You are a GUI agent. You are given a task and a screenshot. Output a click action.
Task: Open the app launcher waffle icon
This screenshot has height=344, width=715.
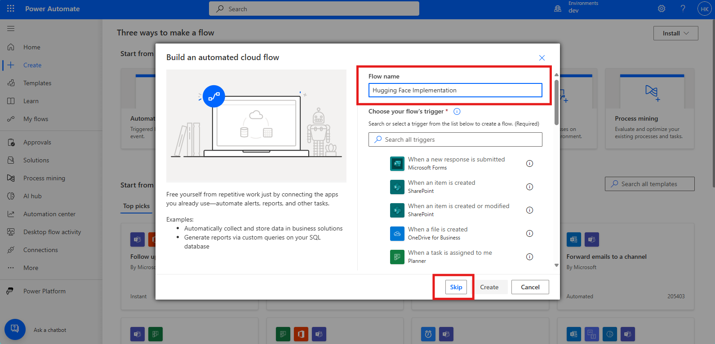(11, 9)
